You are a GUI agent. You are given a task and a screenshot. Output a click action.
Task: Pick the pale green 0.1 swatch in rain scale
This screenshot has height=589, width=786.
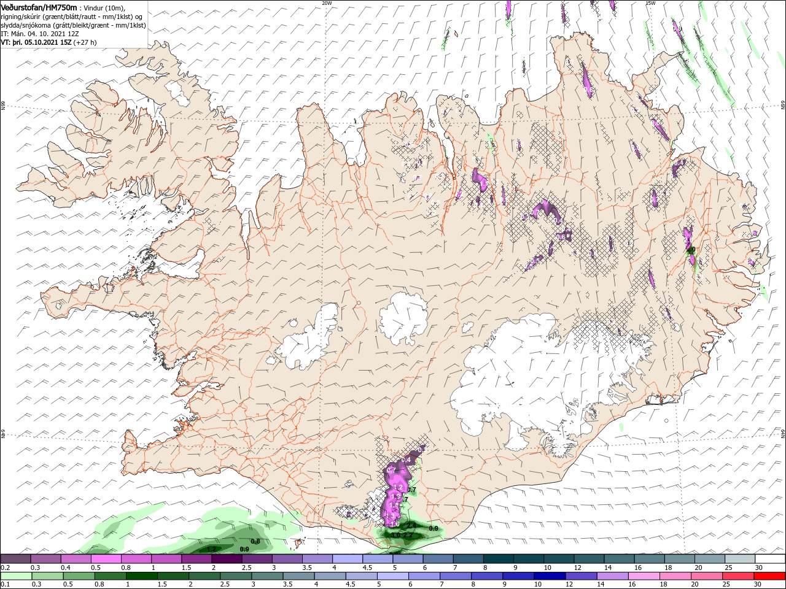[16, 576]
